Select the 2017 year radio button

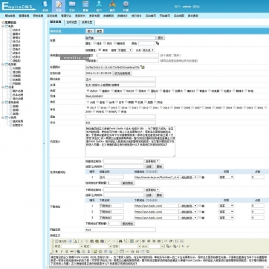tap(88, 108)
